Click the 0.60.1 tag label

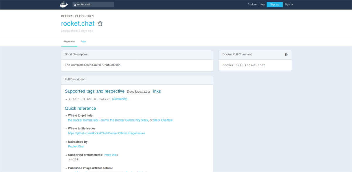[x=74, y=99]
